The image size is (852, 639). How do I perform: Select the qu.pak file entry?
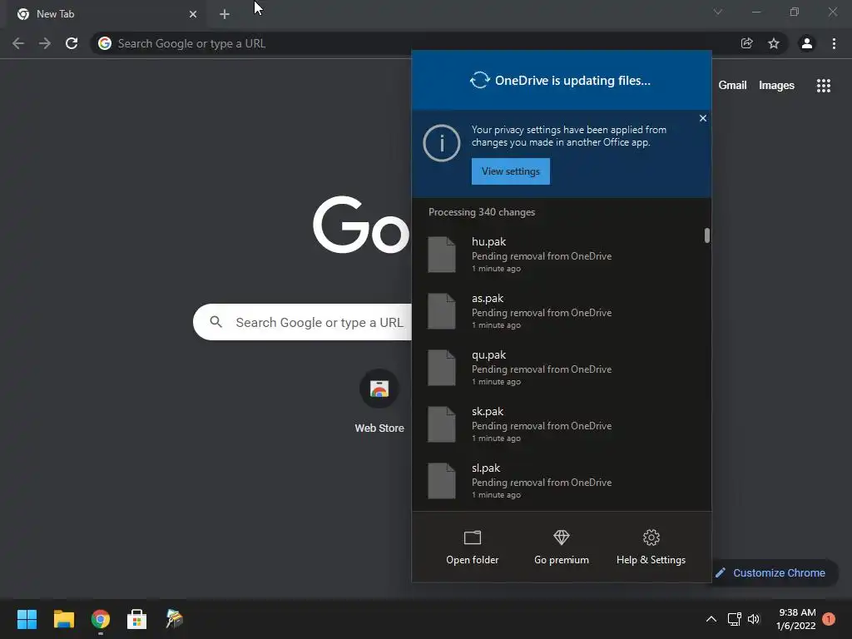pyautogui.click(x=558, y=367)
